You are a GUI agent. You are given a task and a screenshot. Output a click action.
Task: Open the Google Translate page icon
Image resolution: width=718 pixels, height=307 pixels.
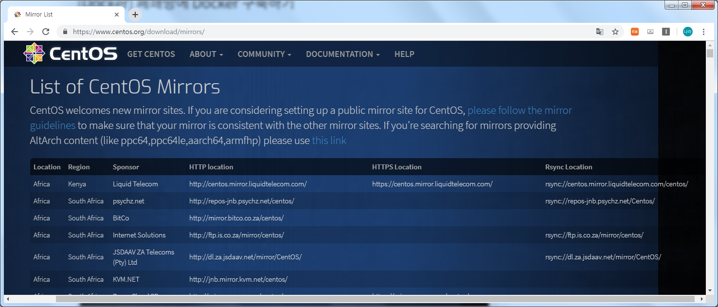600,32
